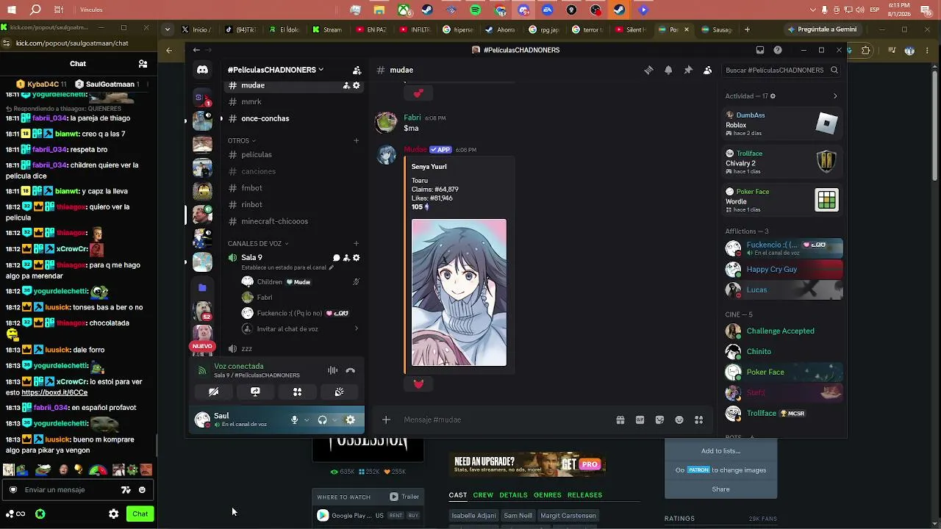Expand #PeliculasCHADNONERS server dropdown menu
Viewport: 941px width, 529px height.
276,70
